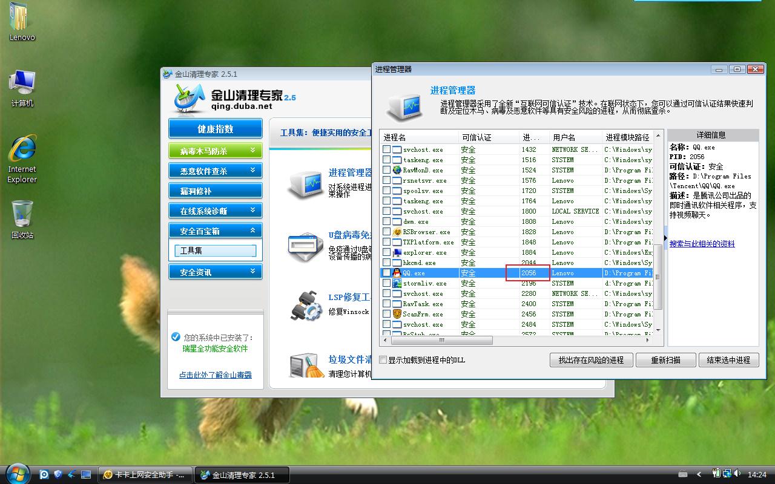Click the blue arrow quick launch icon
Screen dimensions: 775x484
[72, 474]
